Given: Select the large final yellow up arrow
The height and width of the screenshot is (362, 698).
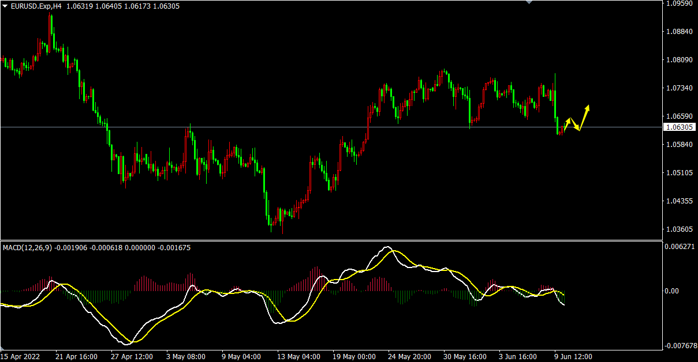Looking at the screenshot, I should pyautogui.click(x=584, y=116).
